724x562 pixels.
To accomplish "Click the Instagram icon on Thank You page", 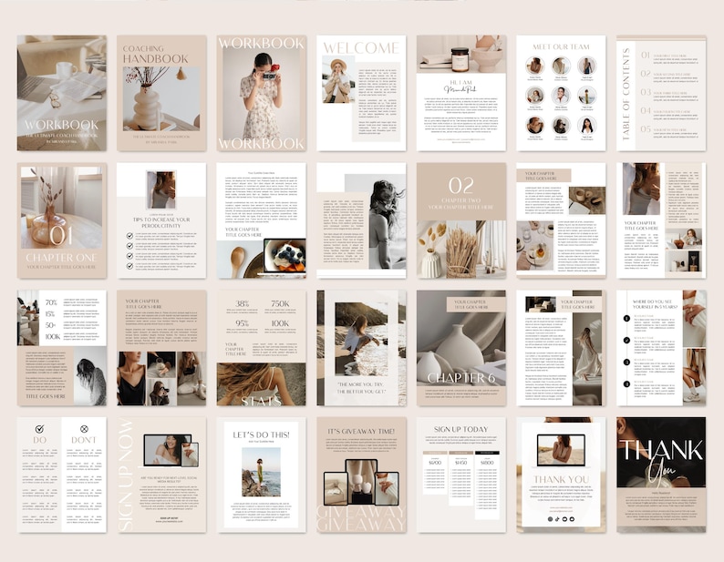I will tap(550, 519).
